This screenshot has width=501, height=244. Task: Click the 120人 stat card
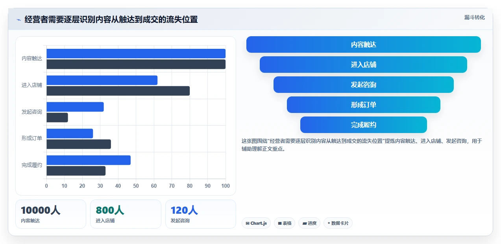[201, 214]
